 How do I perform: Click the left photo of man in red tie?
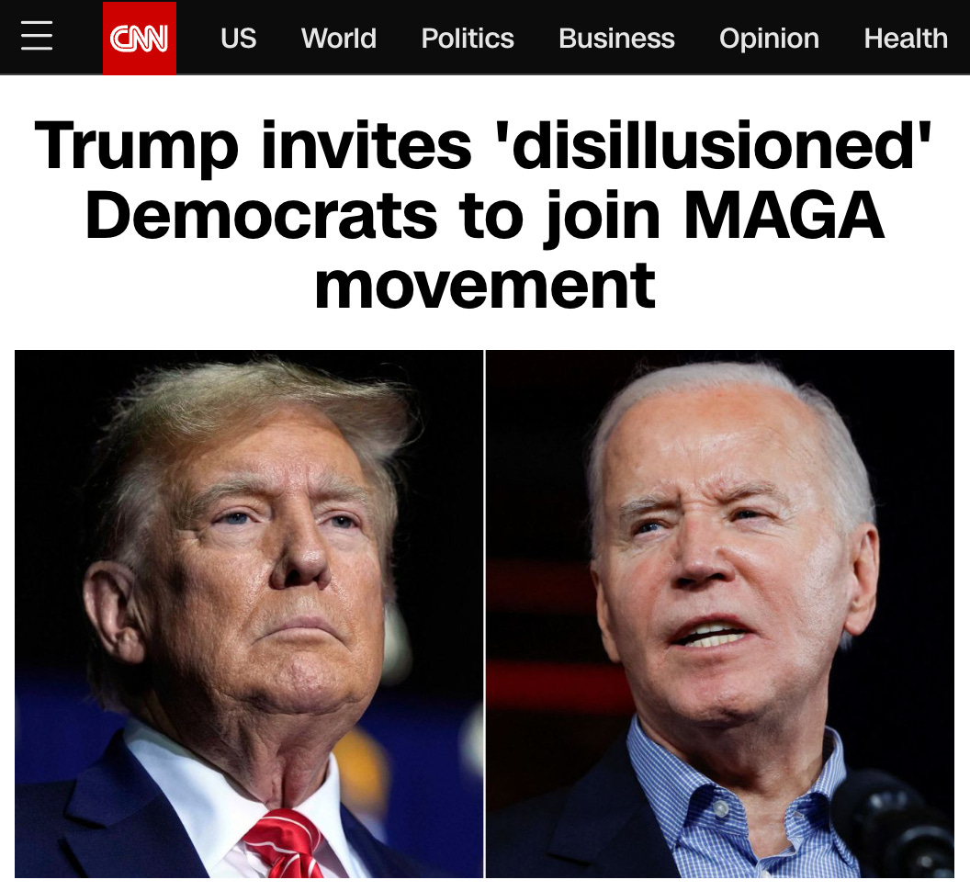pyautogui.click(x=249, y=614)
